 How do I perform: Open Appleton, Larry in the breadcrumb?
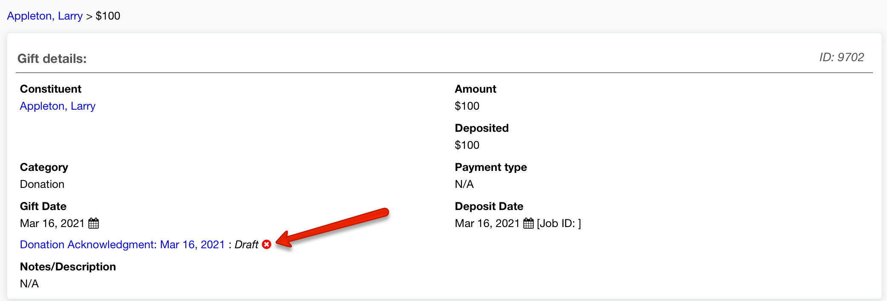[x=45, y=16]
